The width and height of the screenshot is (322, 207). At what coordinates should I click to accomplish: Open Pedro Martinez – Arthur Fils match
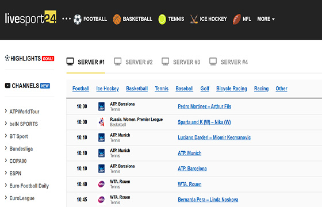(204, 106)
